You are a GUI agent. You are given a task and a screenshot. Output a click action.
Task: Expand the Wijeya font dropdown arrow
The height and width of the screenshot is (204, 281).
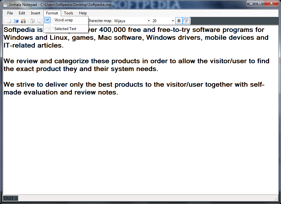tap(149, 21)
